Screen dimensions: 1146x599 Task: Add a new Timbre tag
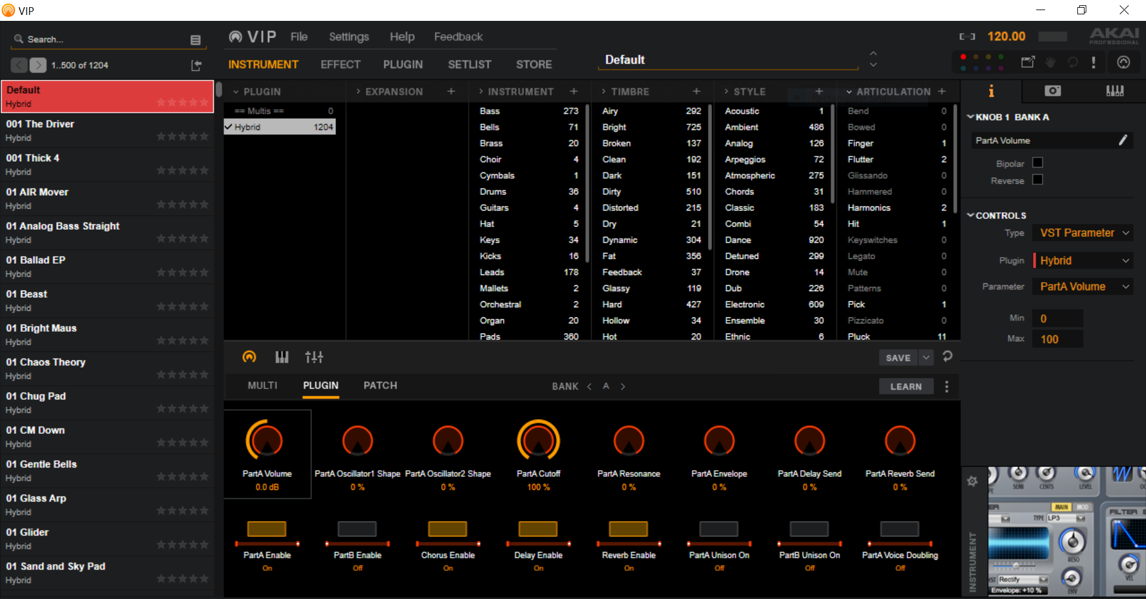pos(697,91)
